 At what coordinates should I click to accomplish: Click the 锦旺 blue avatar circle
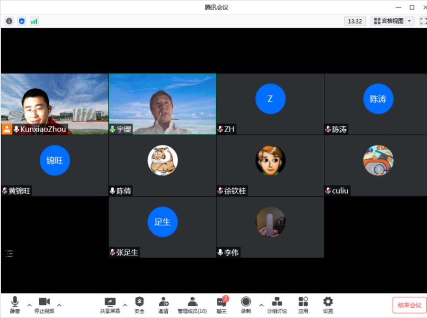55,160
